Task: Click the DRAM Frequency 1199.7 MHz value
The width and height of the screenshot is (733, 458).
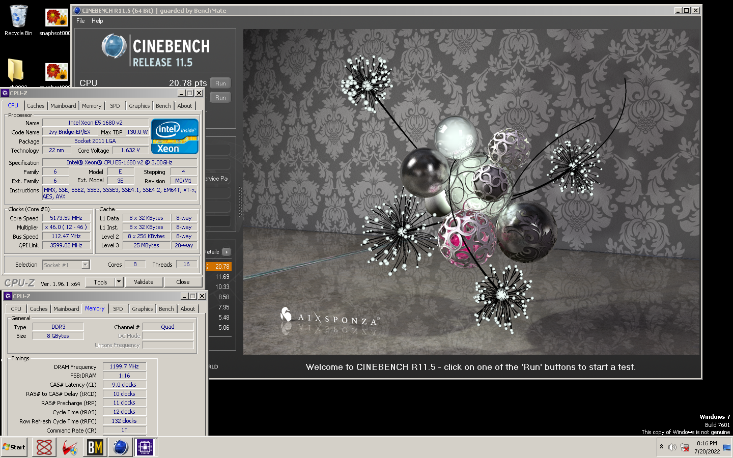Action: click(124, 366)
